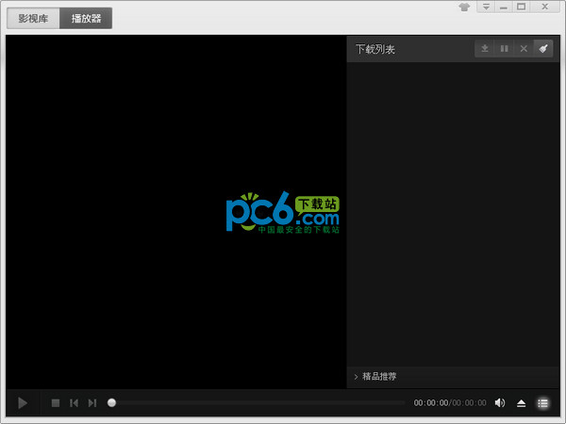566x424 pixels.
Task: Click the Play button
Action: (x=23, y=403)
